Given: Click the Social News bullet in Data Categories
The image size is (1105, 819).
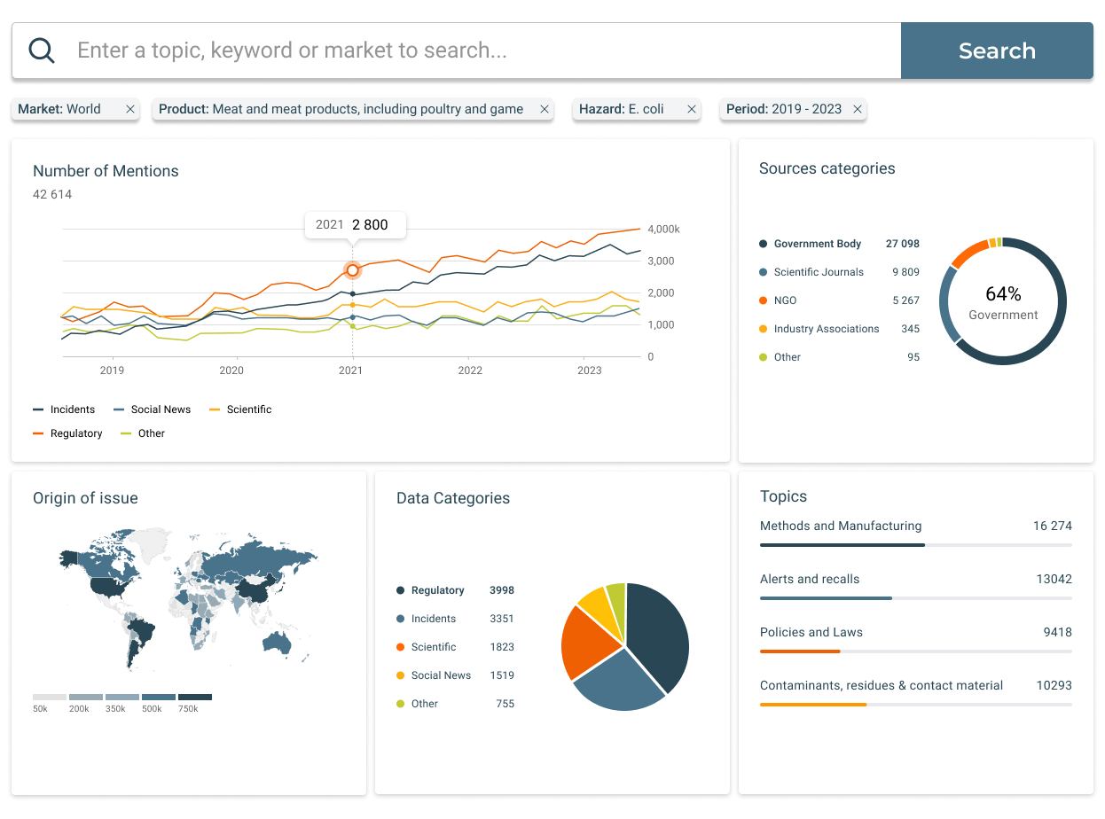Looking at the screenshot, I should coord(400,675).
